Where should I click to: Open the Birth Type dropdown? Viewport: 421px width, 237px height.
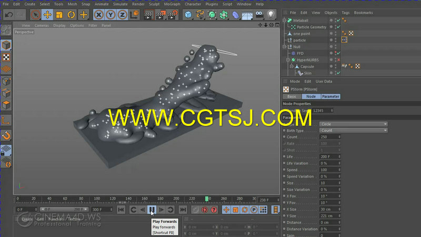(x=353, y=130)
